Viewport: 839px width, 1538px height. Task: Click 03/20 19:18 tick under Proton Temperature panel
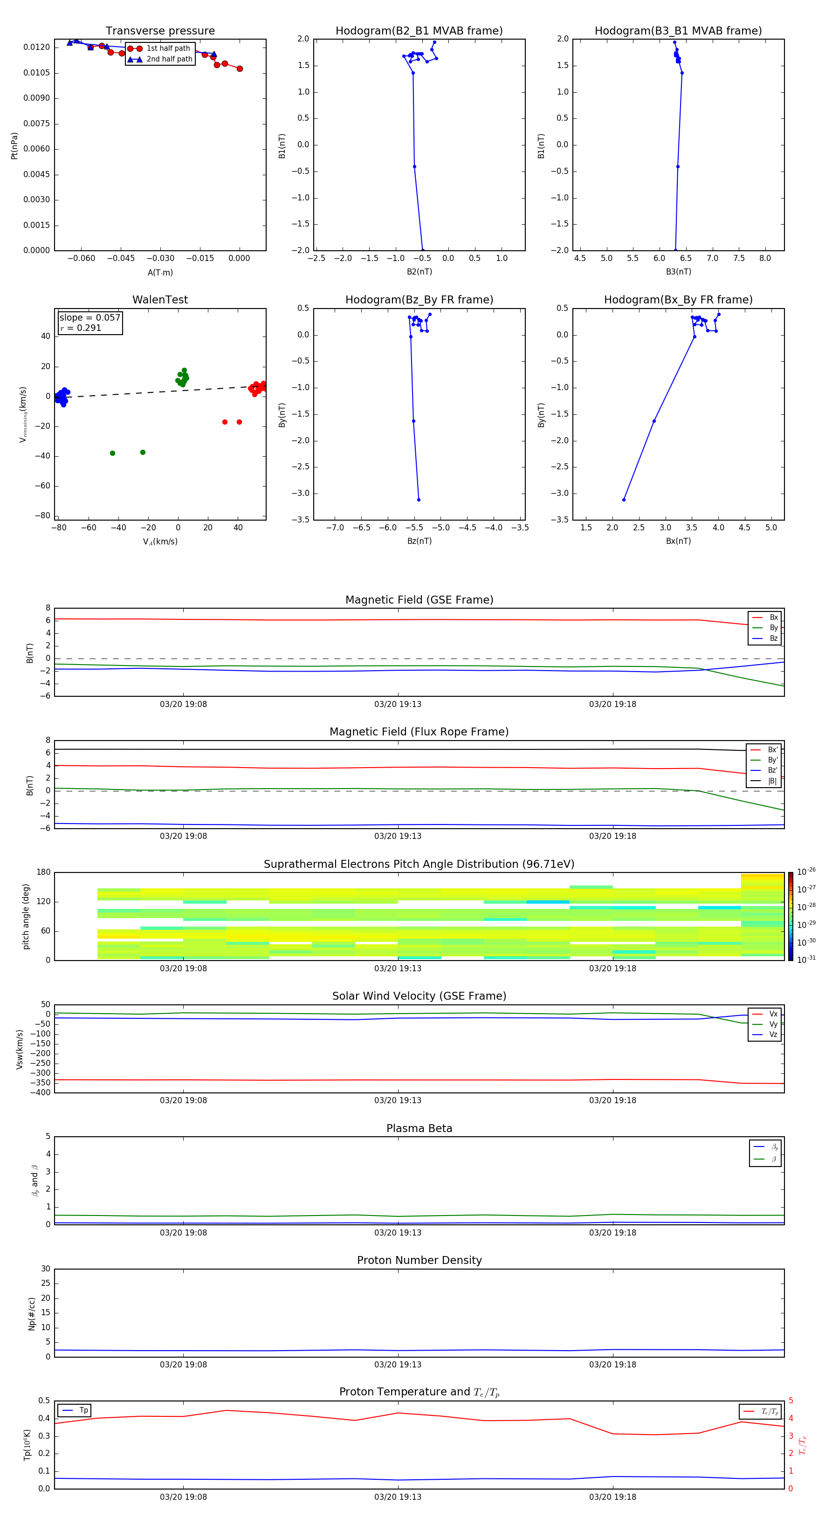612,1497
